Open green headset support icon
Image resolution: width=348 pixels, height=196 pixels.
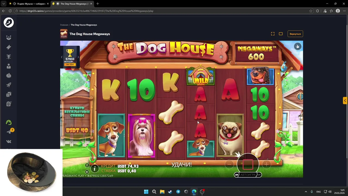pos(9,122)
